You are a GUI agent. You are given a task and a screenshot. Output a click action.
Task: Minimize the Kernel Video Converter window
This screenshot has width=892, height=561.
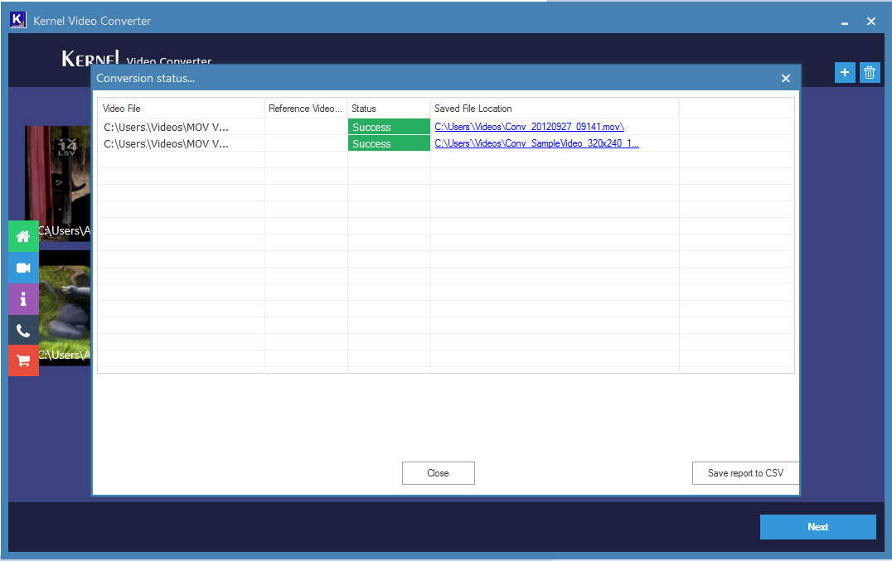coord(845,22)
